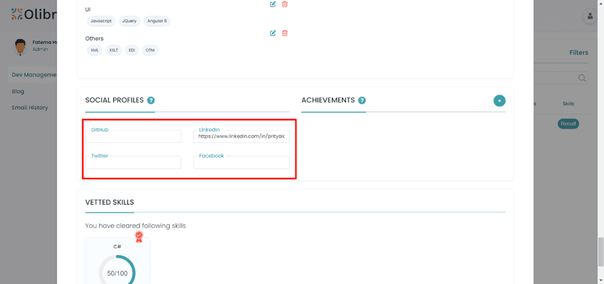Open Email History from the sidebar

point(30,107)
